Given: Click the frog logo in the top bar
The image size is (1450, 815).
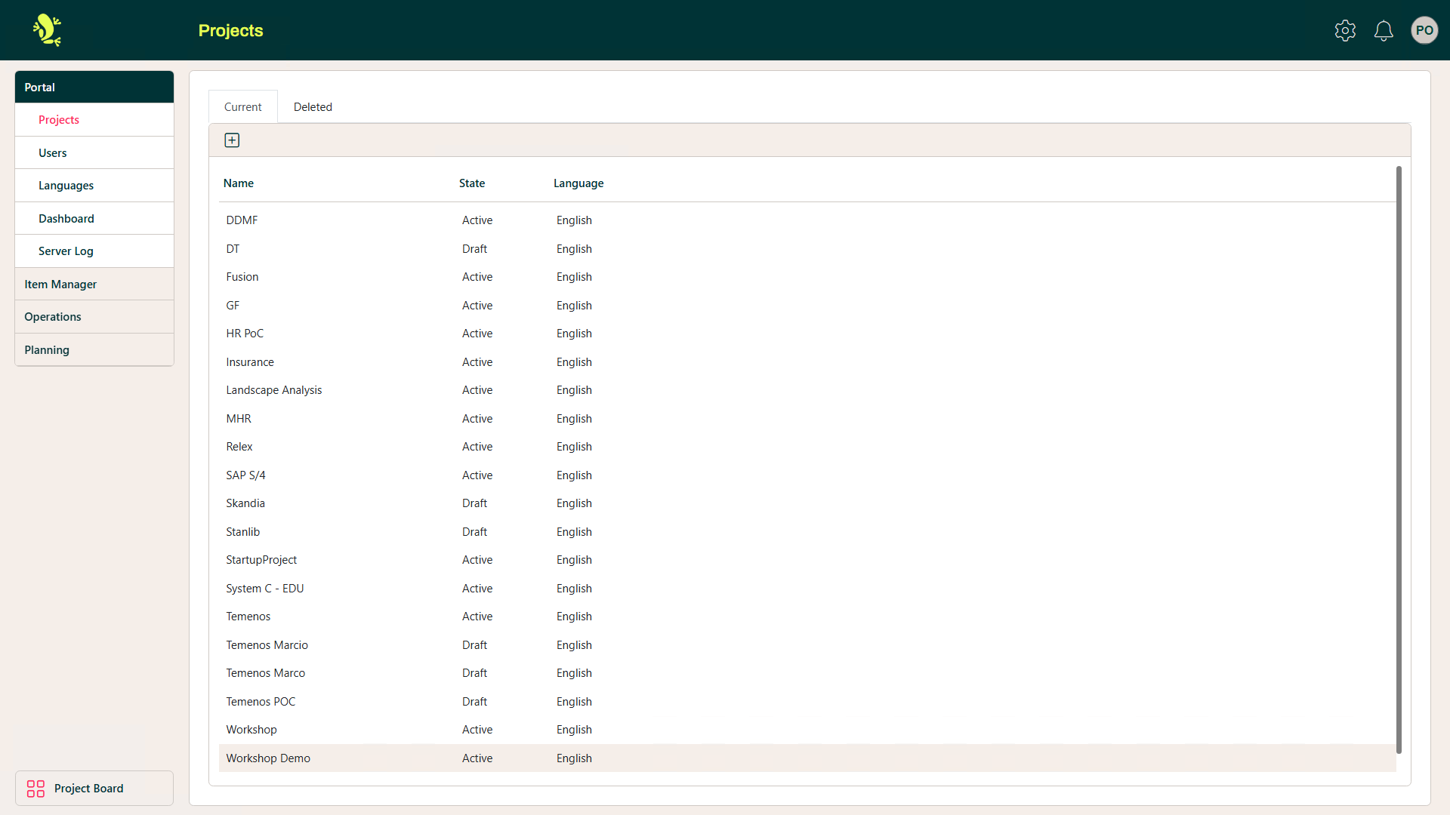Looking at the screenshot, I should pos(45,30).
